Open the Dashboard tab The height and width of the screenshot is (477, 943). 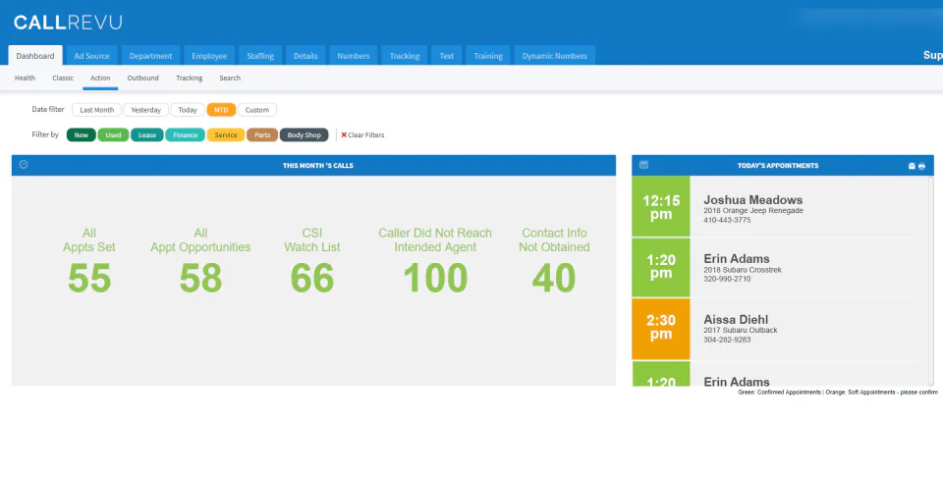click(x=35, y=56)
